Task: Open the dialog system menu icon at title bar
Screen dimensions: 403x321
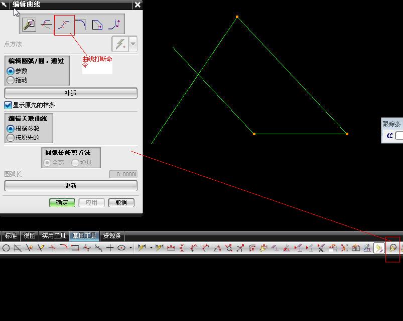Action: 5,5
